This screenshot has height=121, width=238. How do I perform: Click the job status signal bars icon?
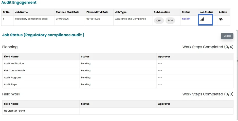click(202, 19)
